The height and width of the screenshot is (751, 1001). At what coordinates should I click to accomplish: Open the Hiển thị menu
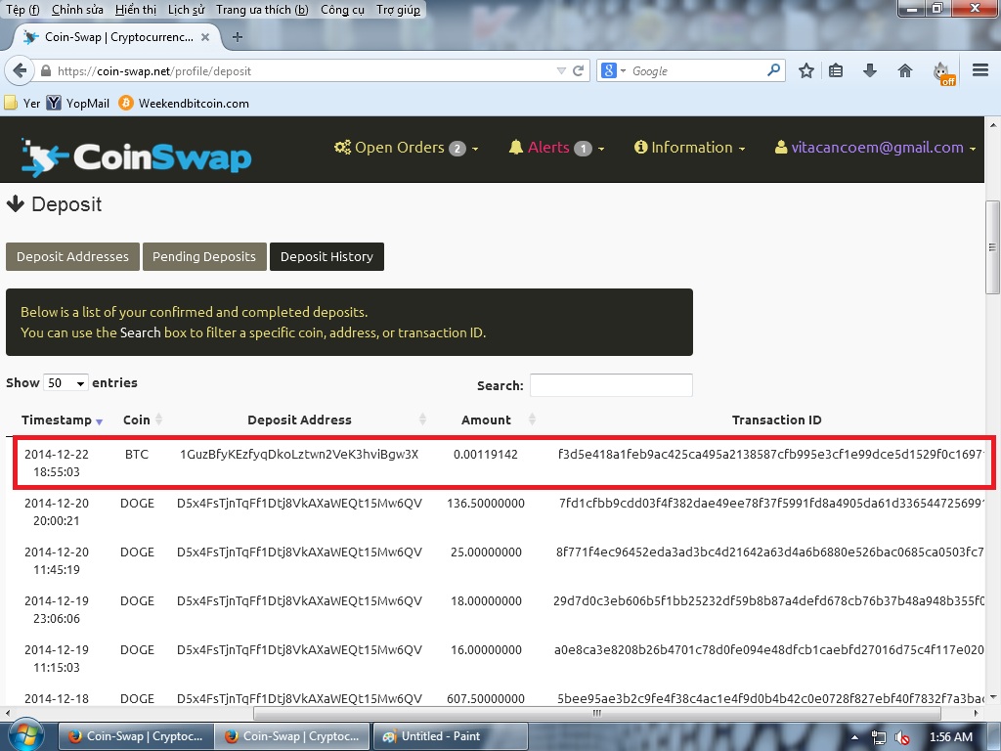(136, 10)
